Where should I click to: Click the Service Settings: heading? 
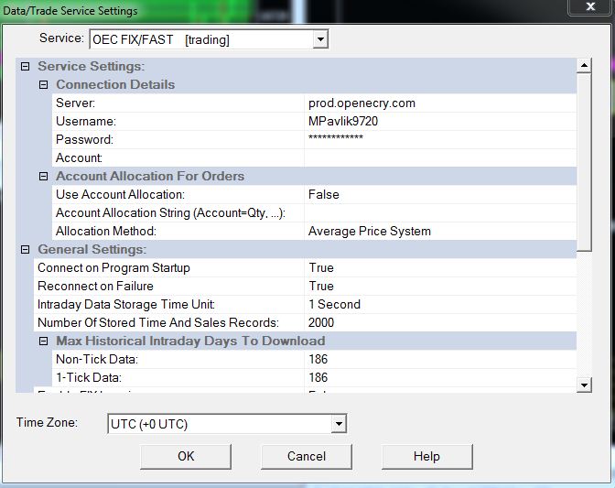coord(91,66)
